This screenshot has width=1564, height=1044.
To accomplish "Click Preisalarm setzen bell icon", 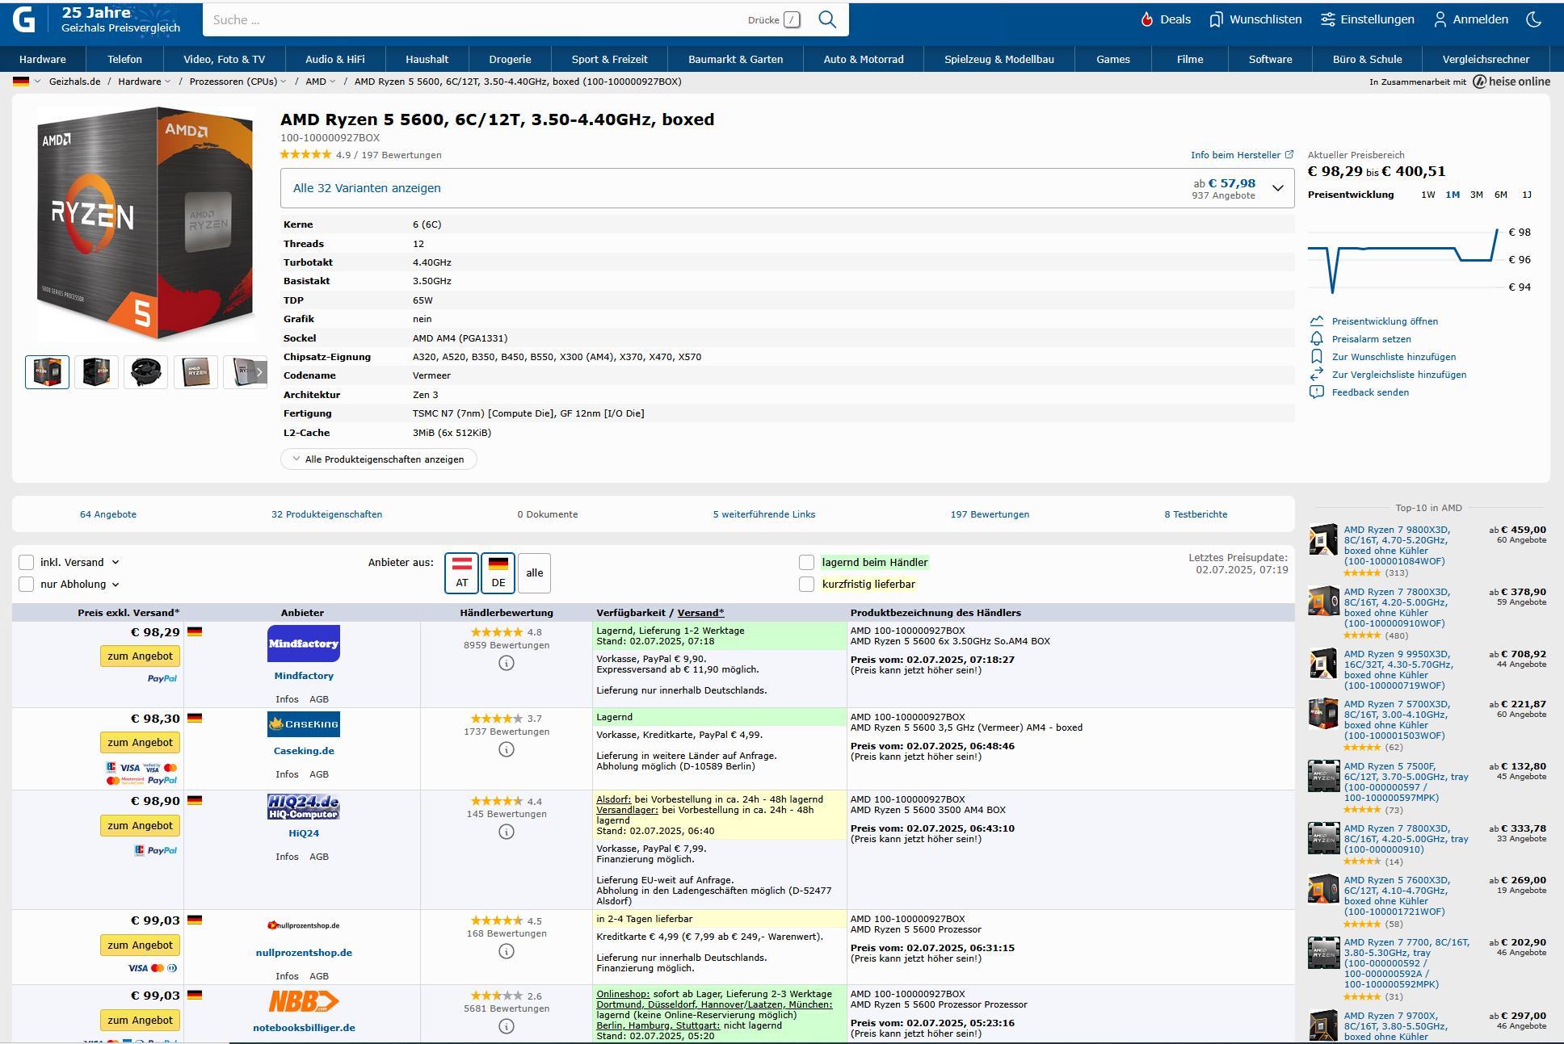I will click(1317, 338).
